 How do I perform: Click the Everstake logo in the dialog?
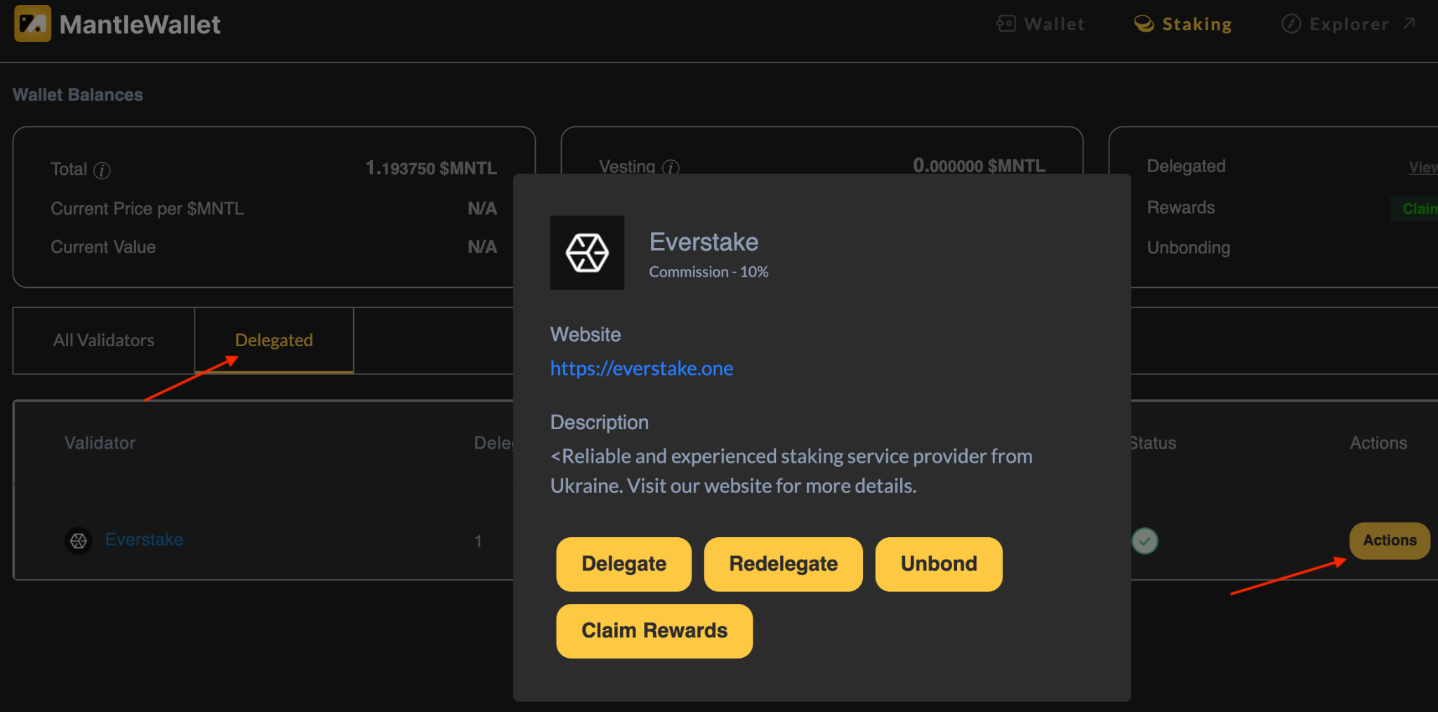pos(587,253)
